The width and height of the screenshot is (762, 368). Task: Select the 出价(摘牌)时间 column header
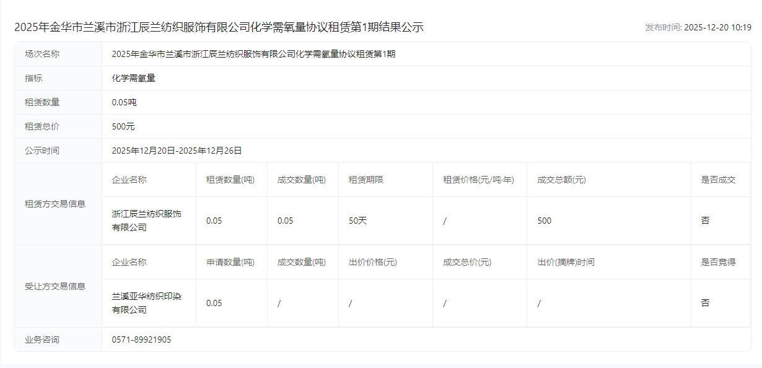566,262
